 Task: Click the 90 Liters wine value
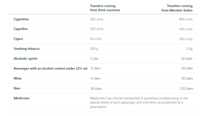pyautogui.click(x=186, y=78)
